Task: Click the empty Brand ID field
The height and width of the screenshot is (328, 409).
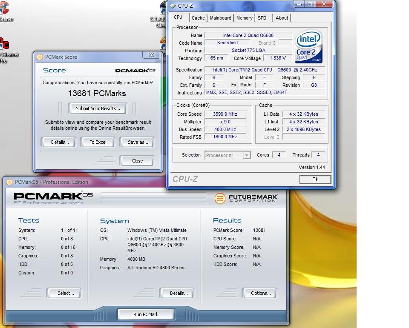Action: (285, 43)
